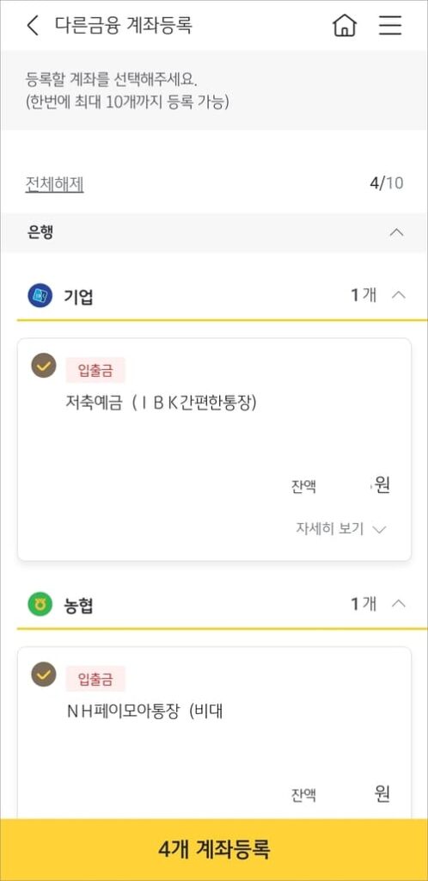The width and height of the screenshot is (428, 881).
Task: Tap the 은행 section header
Action: point(214,232)
